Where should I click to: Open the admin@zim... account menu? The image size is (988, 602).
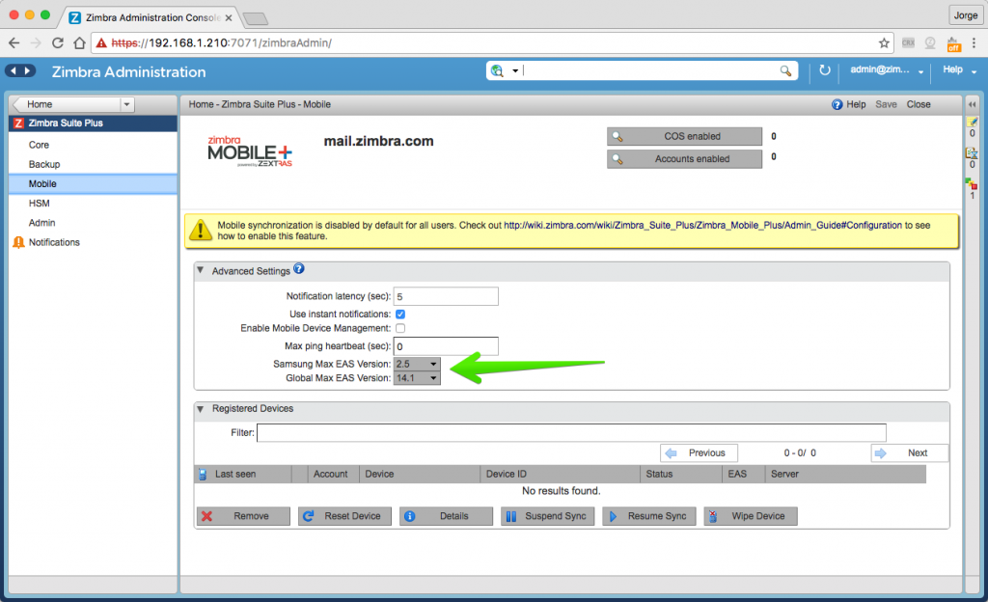pos(887,70)
